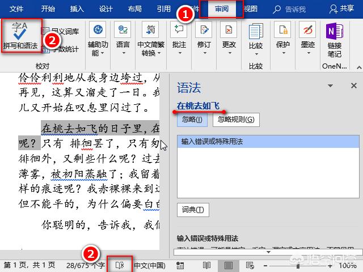The height and width of the screenshot is (272, 363).
Task: Open Linked Notes (链接笔记) OneNote icon
Action: click(334, 31)
